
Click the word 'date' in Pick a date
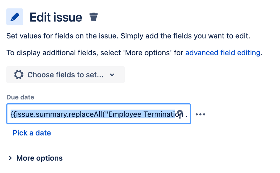(43, 133)
